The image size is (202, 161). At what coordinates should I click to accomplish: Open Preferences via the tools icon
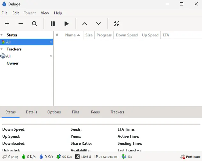pos(117,24)
